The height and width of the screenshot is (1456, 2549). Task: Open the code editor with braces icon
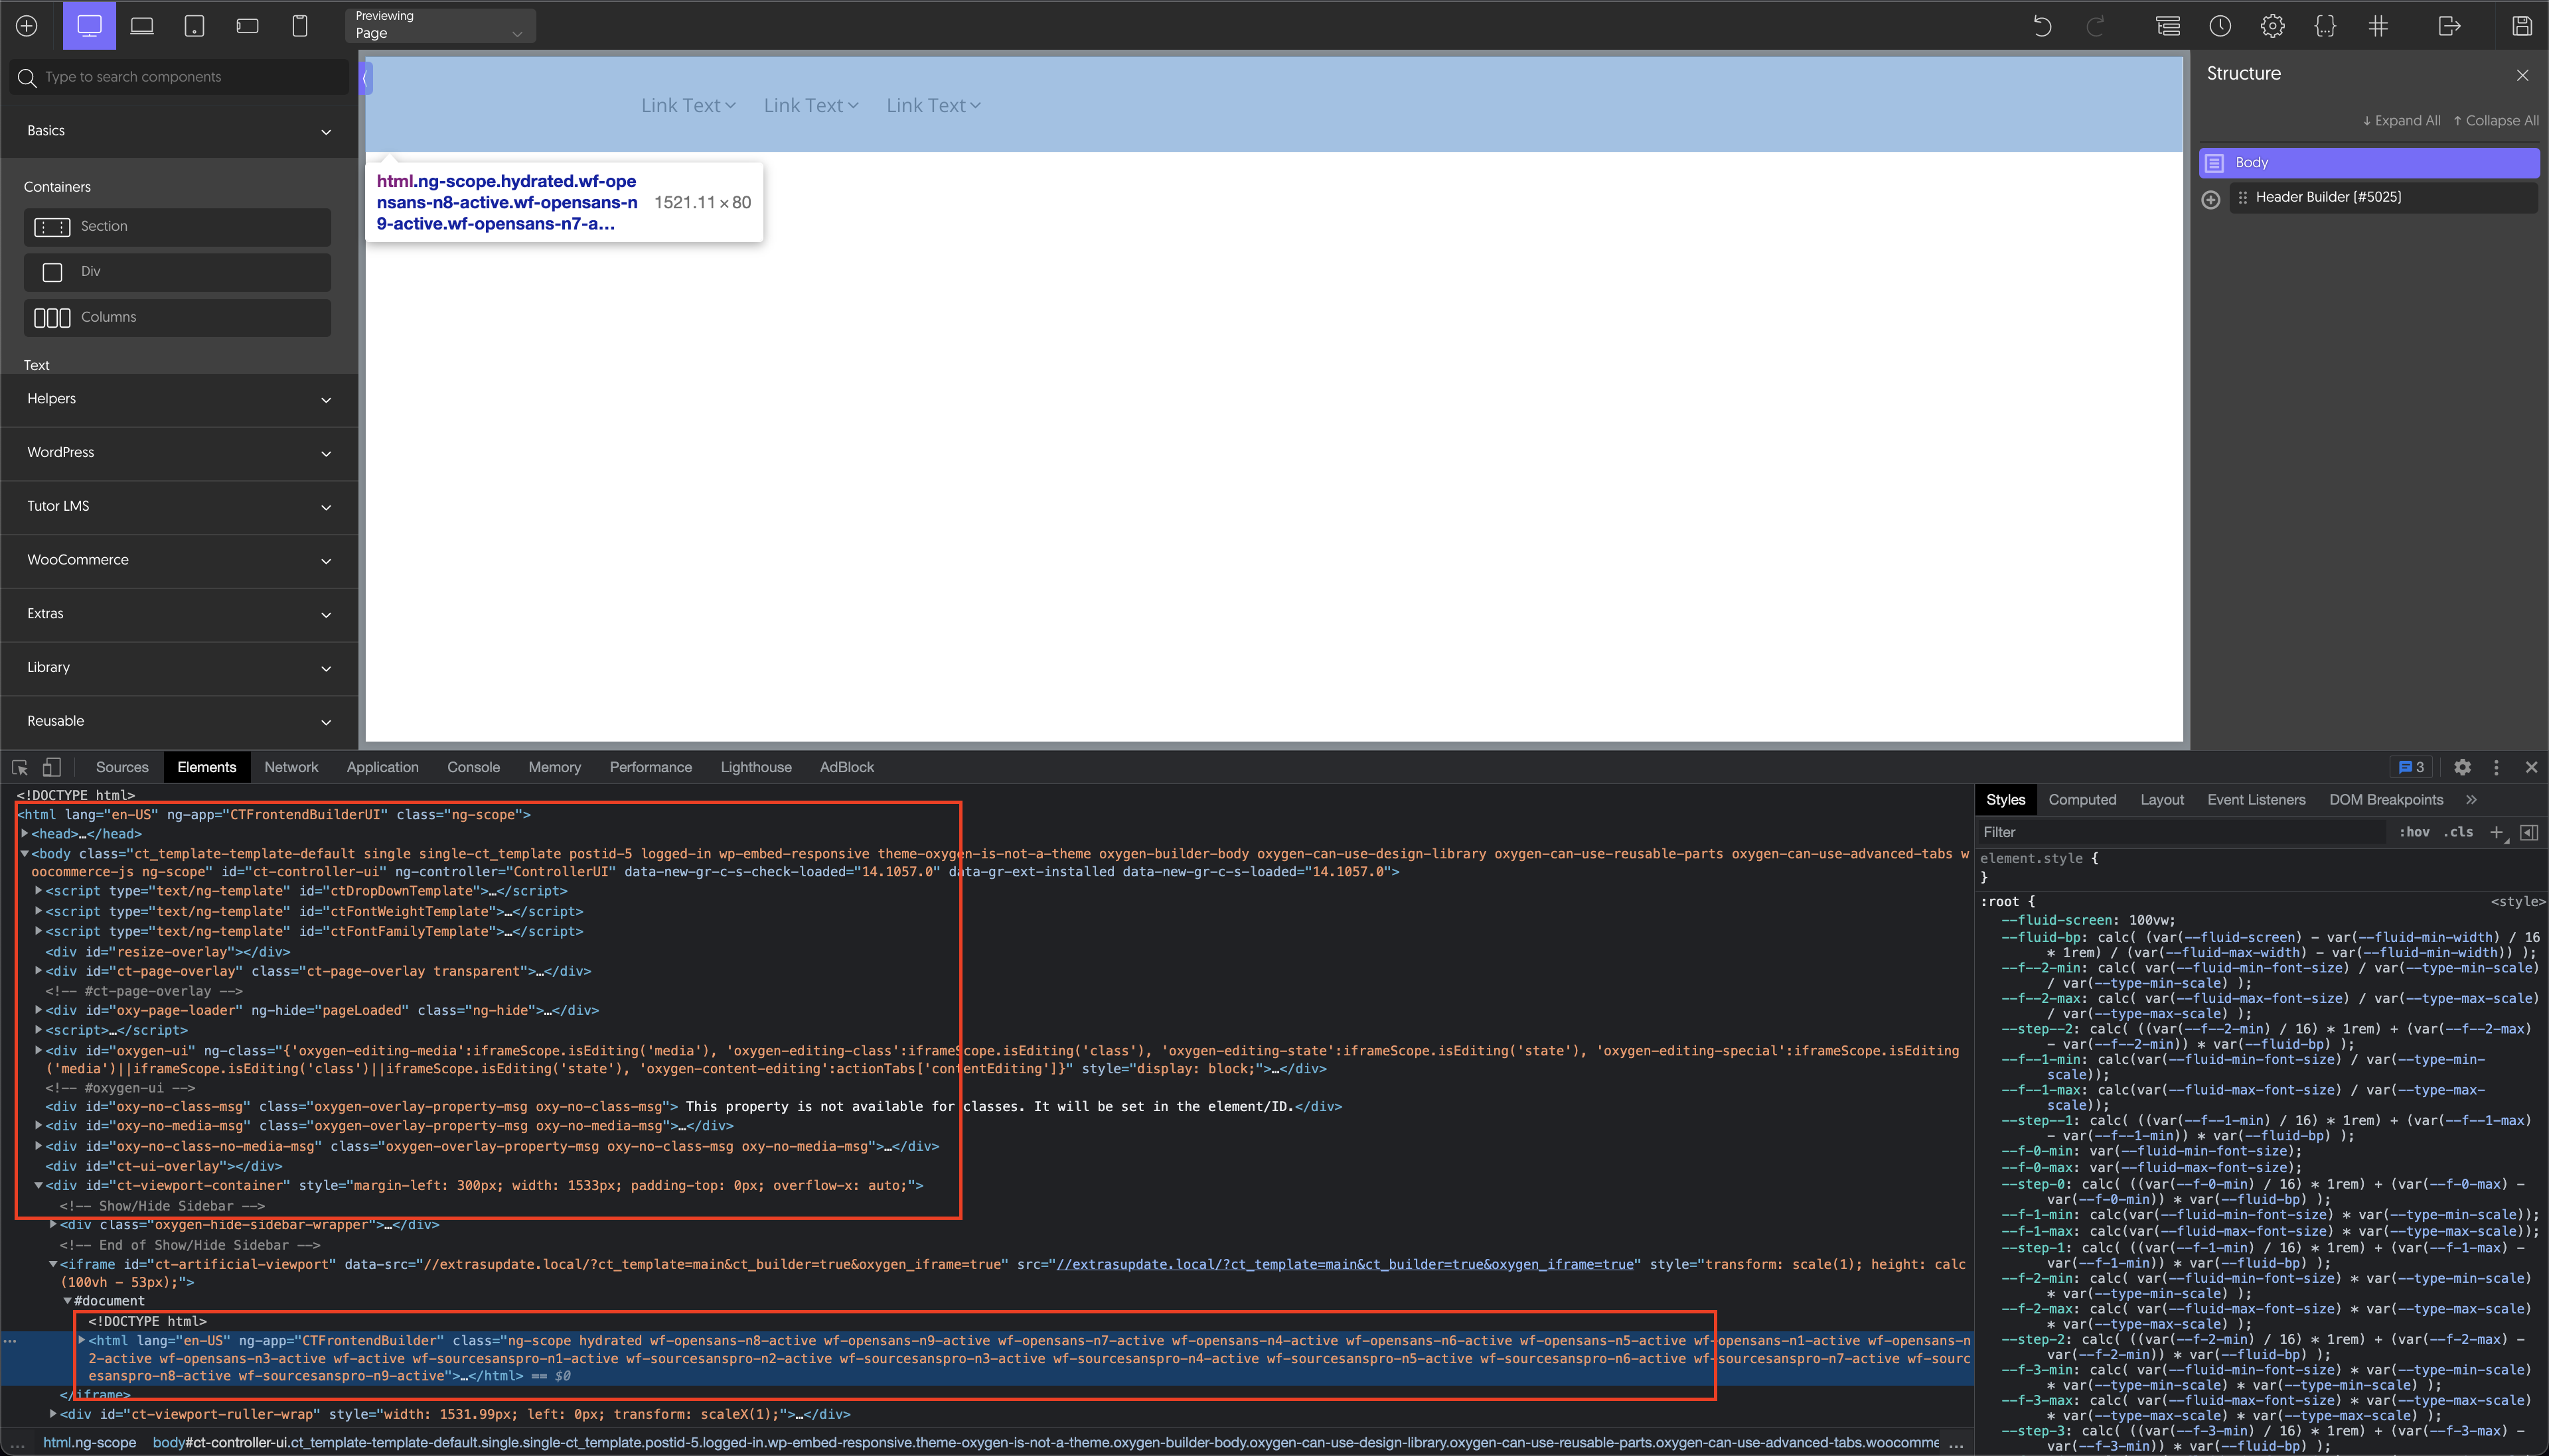pyautogui.click(x=2326, y=26)
